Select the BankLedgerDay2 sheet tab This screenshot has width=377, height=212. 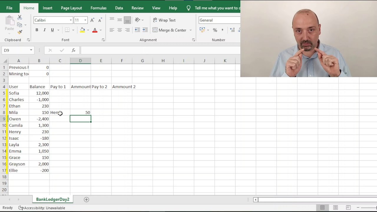[53, 200]
